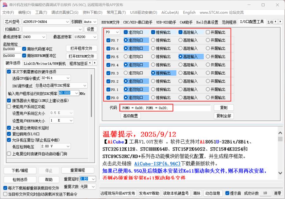Toggle the 提示音 checkbox
285x199 pixels.
tap(227, 193)
